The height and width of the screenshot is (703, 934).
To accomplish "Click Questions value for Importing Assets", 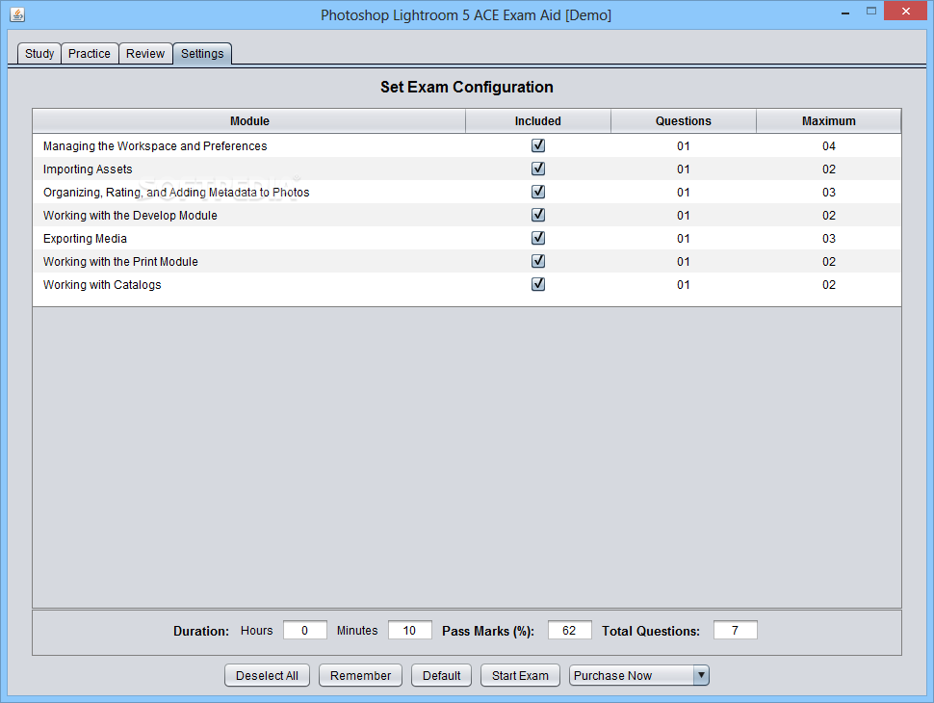I will 684,169.
